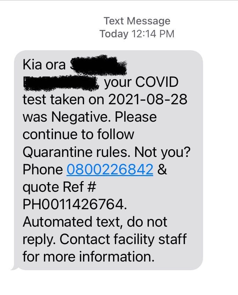Screen dimensions: 238x295
Task: Click the "Quarantine rules" text
Action: 76,152
